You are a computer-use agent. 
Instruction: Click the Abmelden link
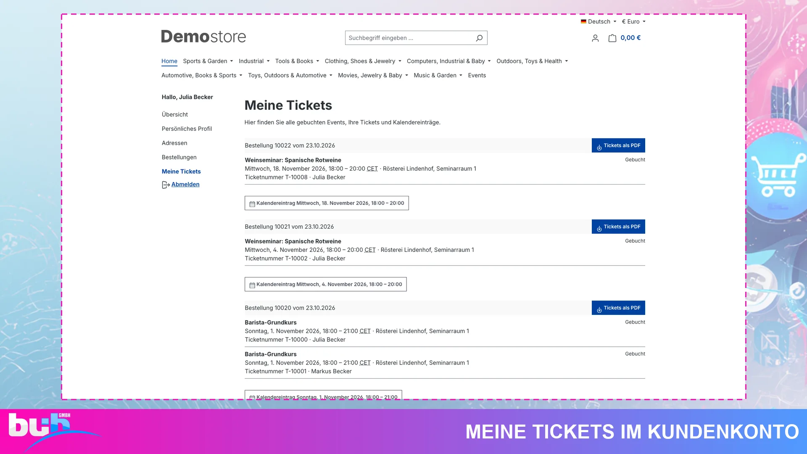pyautogui.click(x=185, y=184)
